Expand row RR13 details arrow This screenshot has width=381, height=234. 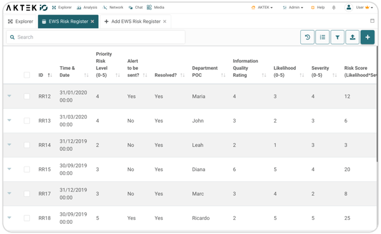point(10,120)
